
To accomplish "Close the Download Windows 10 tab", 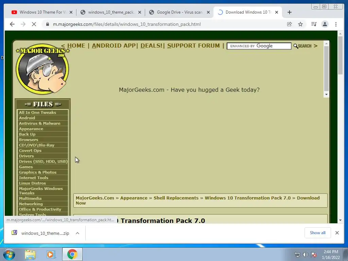I will click(277, 13).
